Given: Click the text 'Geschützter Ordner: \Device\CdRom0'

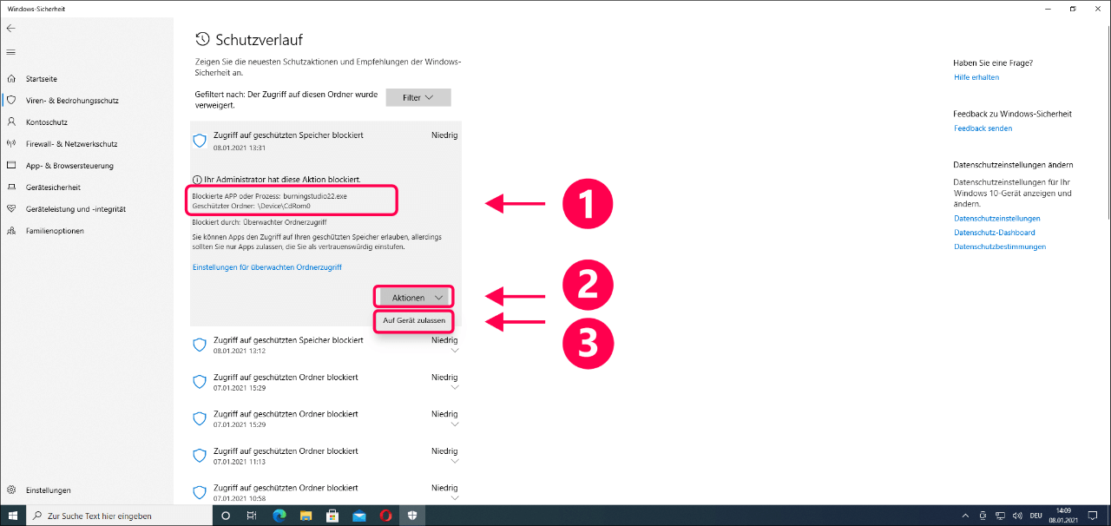Looking at the screenshot, I should (251, 207).
